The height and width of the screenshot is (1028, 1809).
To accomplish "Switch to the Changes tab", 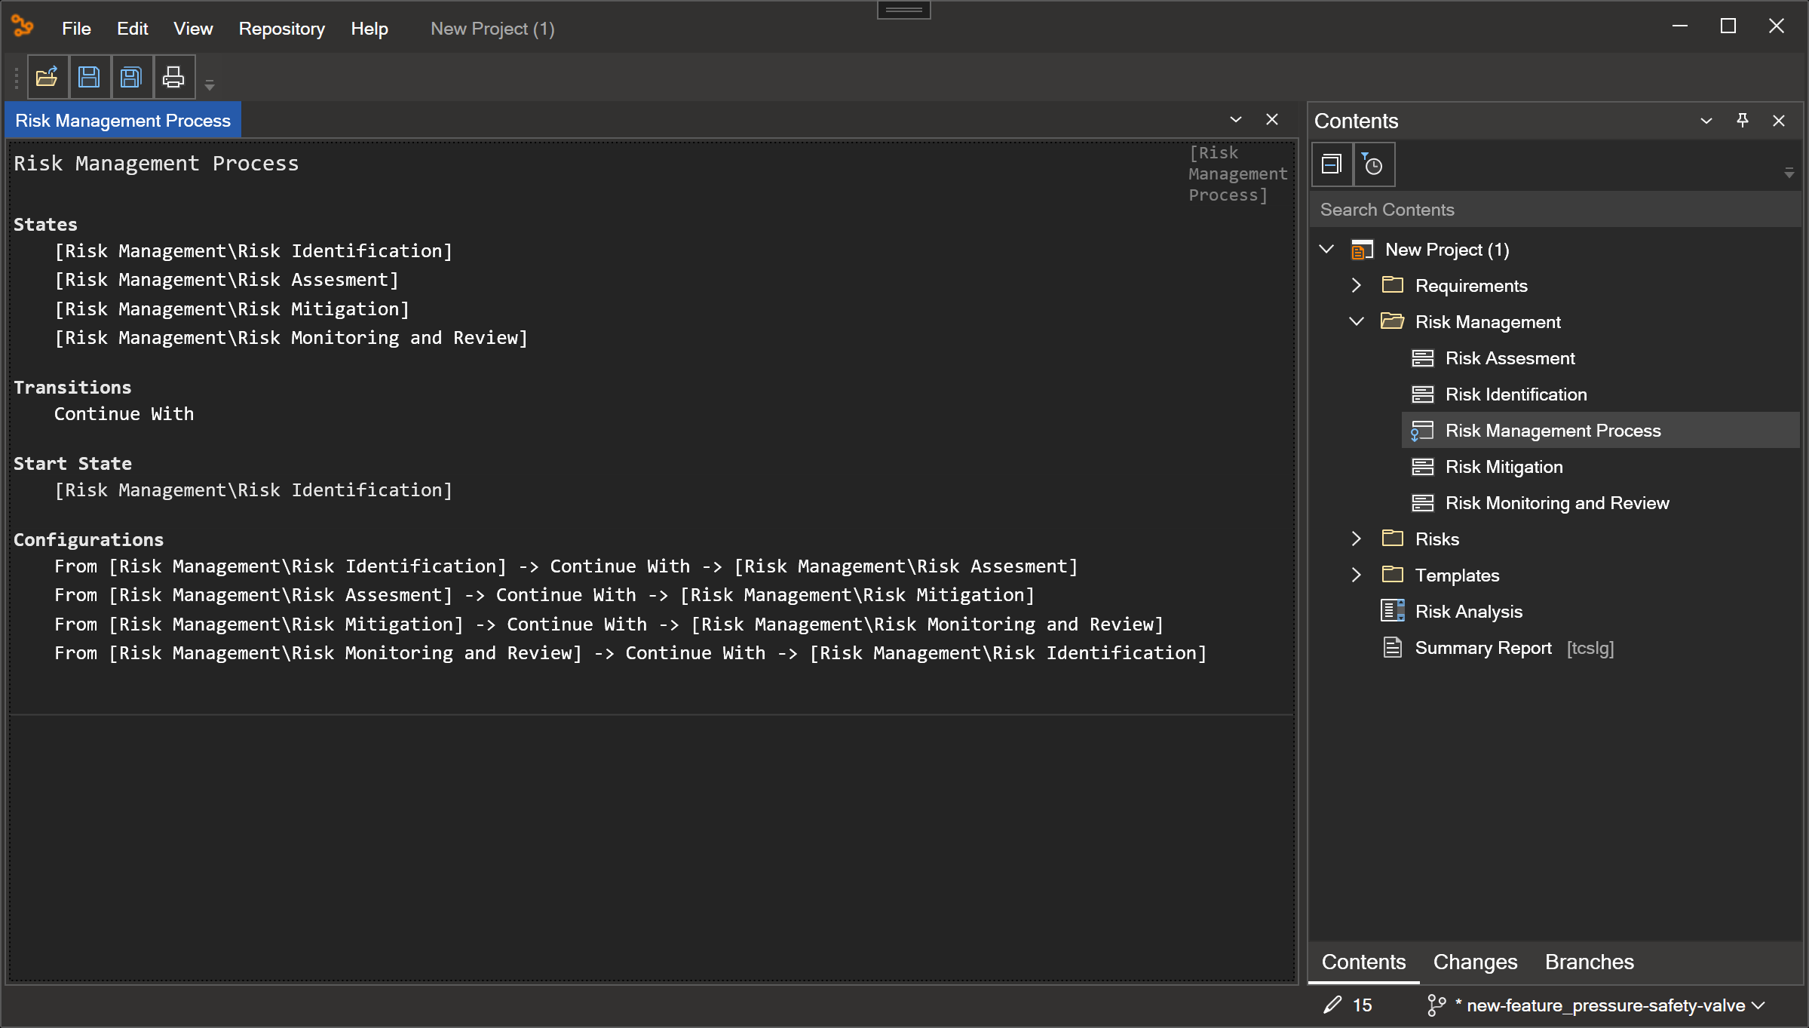I will coord(1476,962).
